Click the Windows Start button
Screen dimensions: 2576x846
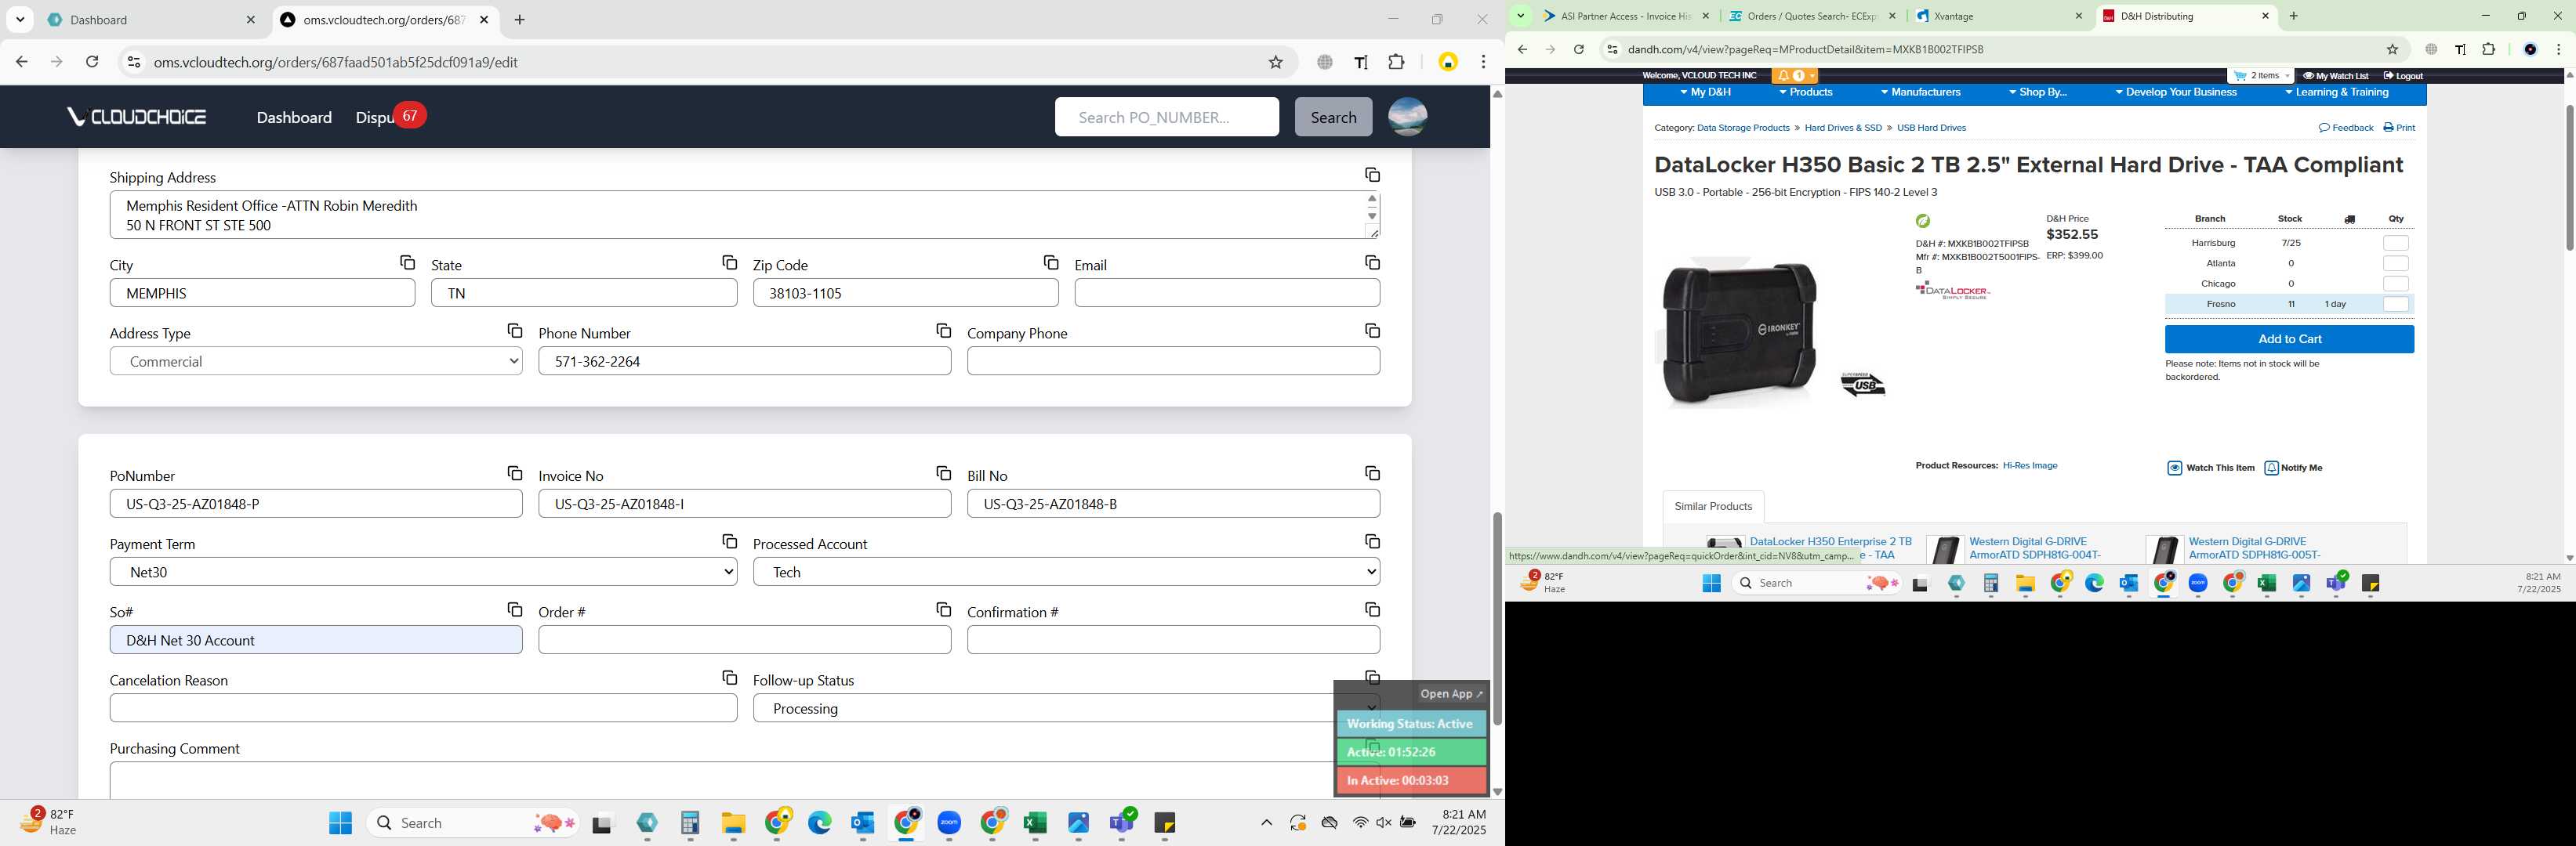point(340,823)
